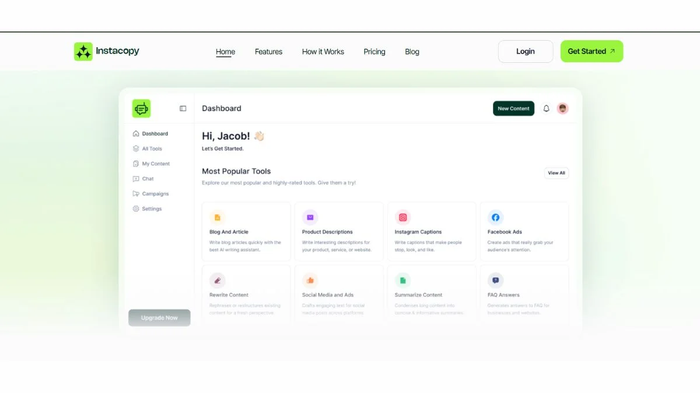Click the Facebook Ads icon
This screenshot has height=393, width=700.
tap(495, 217)
